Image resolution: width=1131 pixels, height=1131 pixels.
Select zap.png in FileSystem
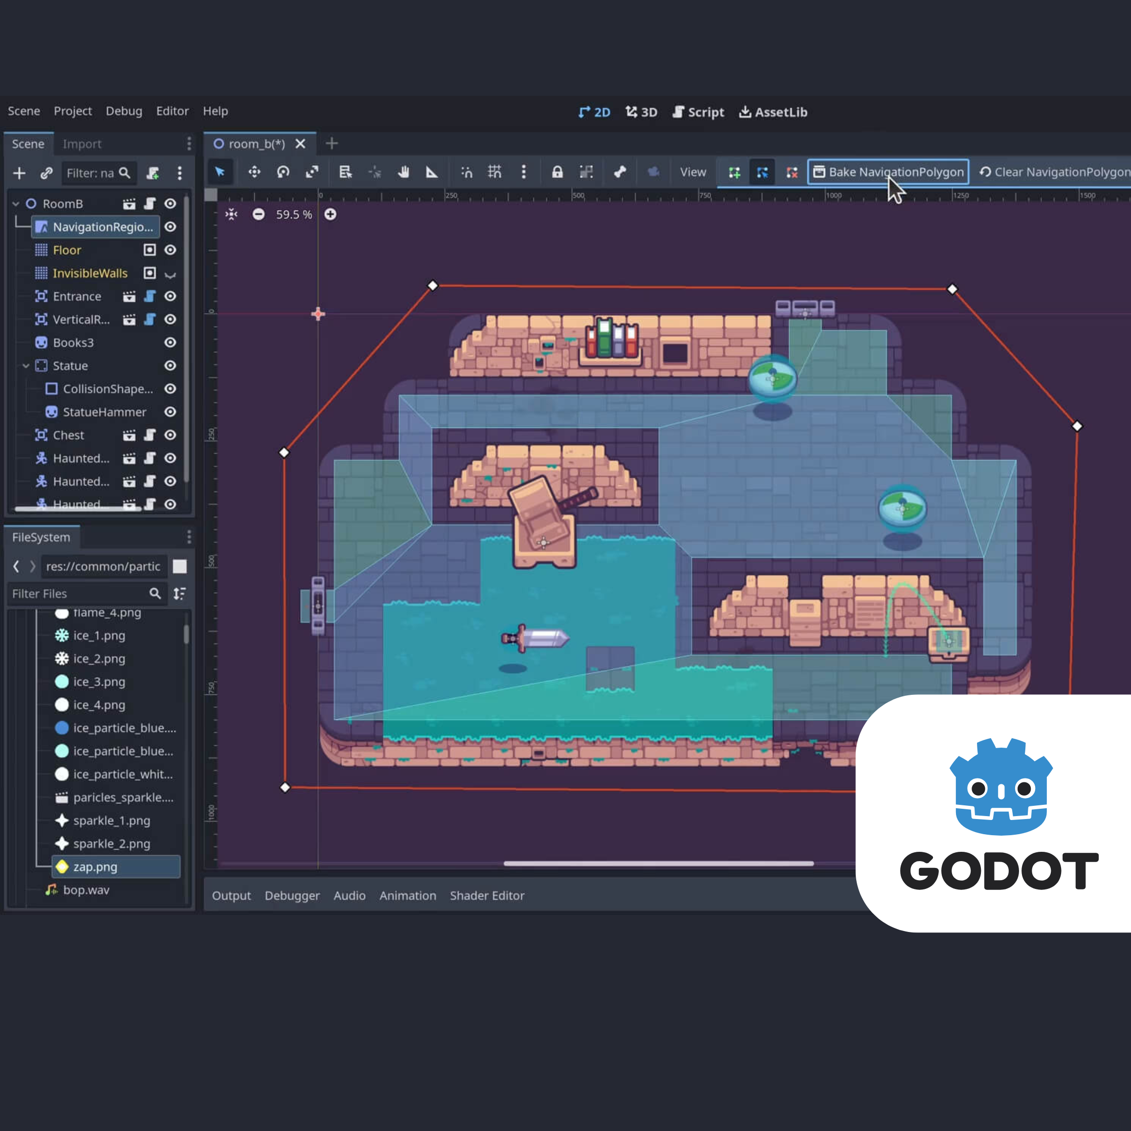116,867
